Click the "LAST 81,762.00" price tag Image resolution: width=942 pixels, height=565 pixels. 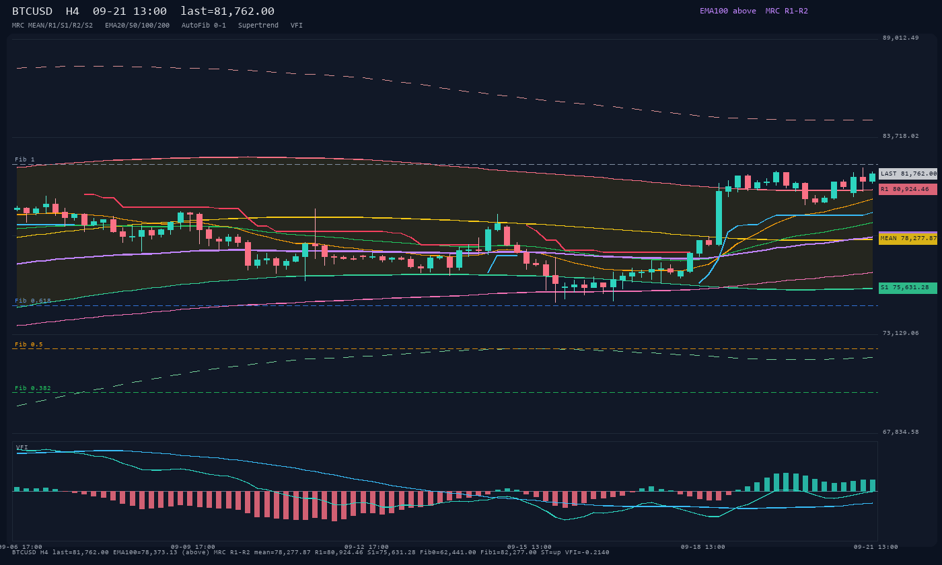pyautogui.click(x=908, y=174)
